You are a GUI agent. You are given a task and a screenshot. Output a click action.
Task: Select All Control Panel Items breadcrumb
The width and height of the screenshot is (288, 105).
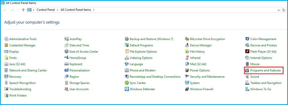pos(76,10)
